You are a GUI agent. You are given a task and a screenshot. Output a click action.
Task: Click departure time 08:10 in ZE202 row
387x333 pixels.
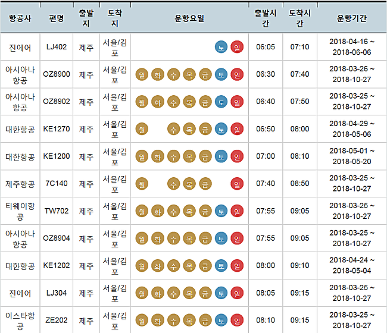266,320
